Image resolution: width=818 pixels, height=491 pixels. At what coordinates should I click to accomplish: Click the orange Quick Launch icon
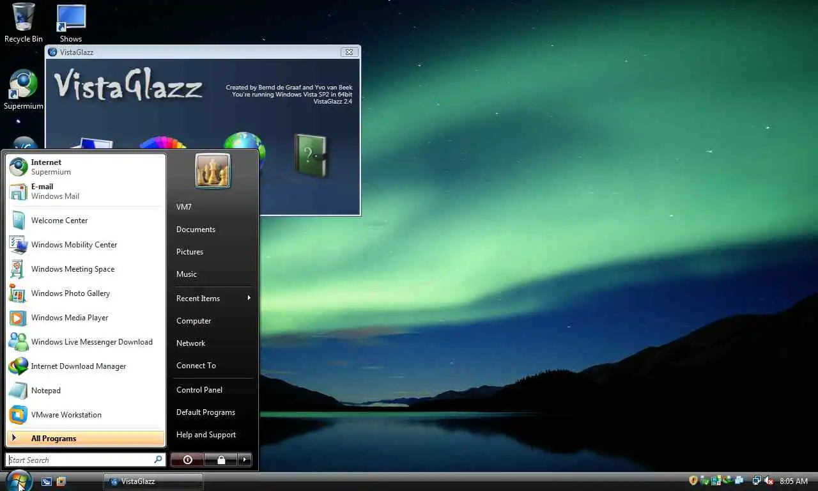pos(61,481)
